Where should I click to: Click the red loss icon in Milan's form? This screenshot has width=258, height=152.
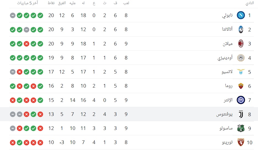[27, 44]
